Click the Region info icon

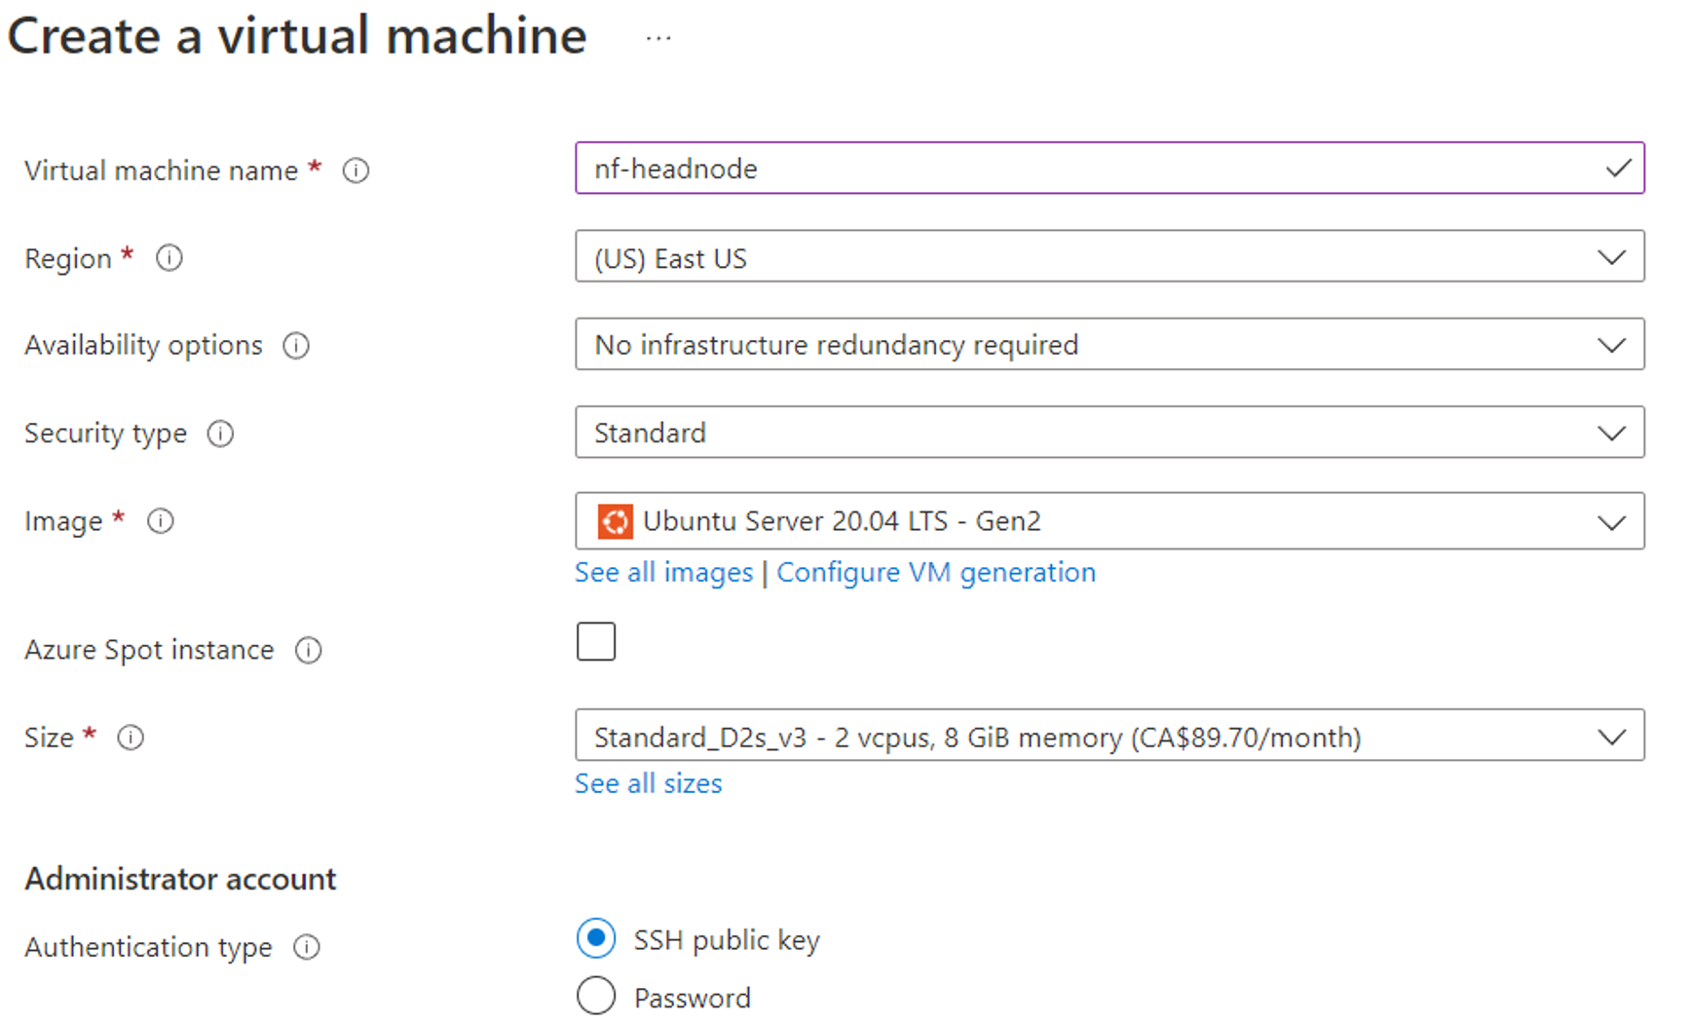[x=169, y=258]
